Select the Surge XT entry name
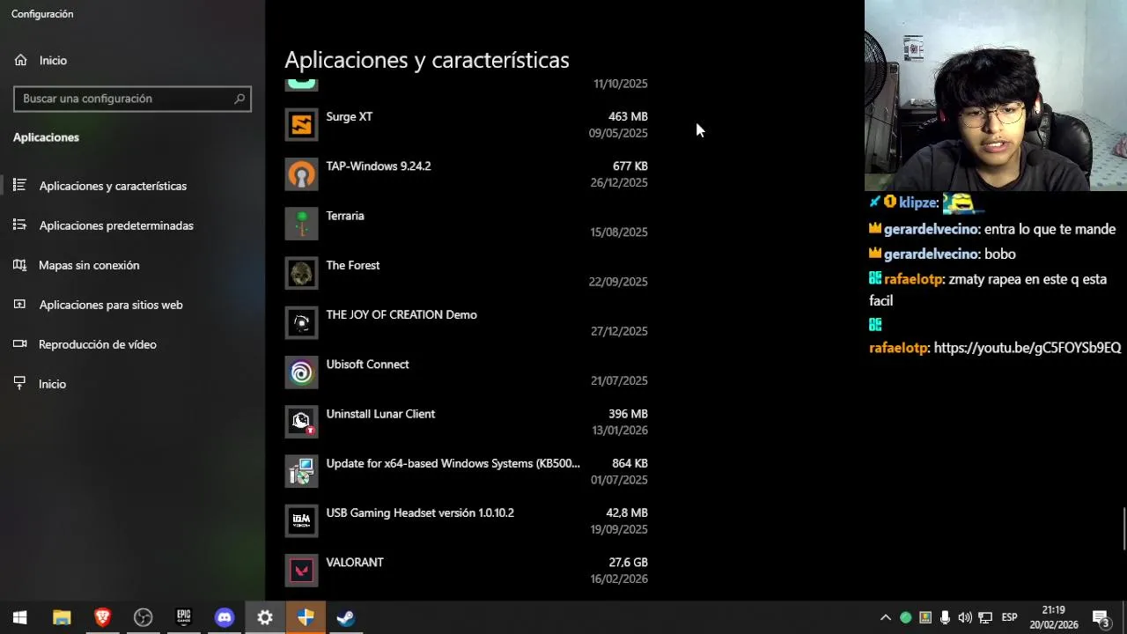Viewport: 1127px width, 634px height. 349,116
